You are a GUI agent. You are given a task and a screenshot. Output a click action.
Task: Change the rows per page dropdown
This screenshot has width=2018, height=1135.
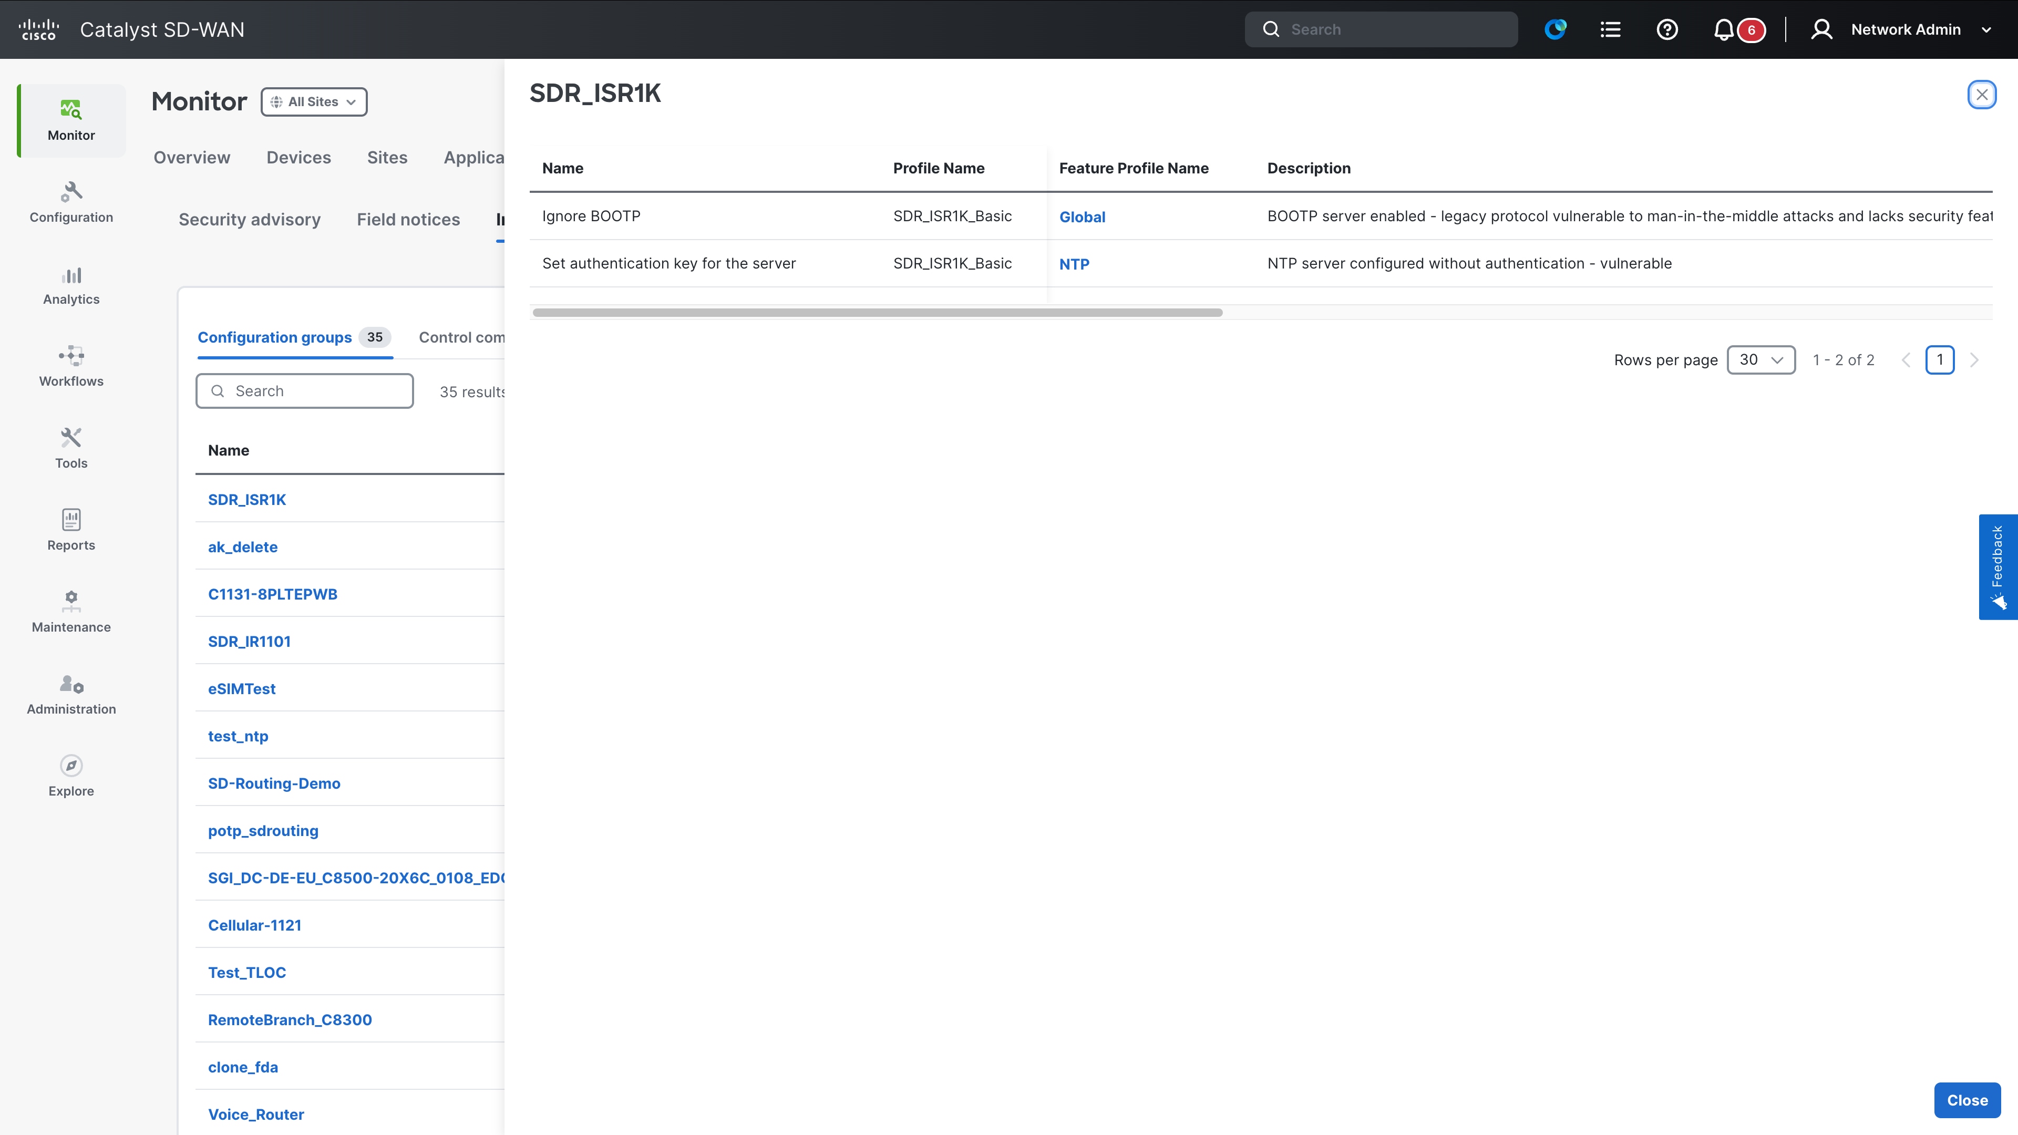click(1761, 359)
